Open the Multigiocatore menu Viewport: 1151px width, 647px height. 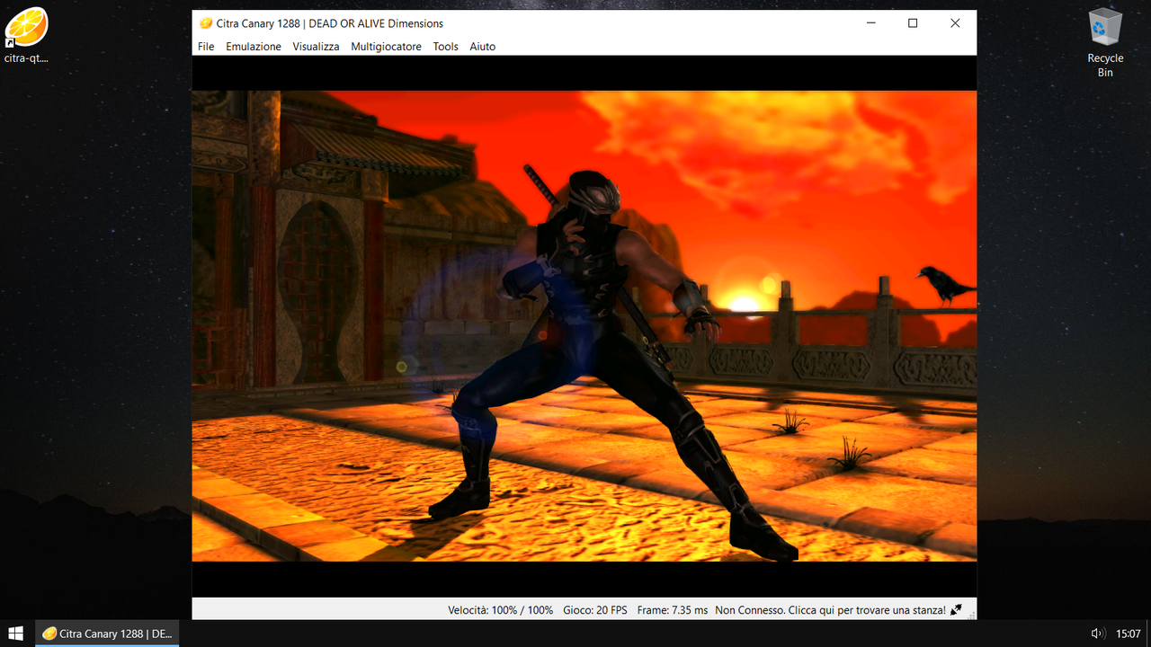pyautogui.click(x=386, y=47)
